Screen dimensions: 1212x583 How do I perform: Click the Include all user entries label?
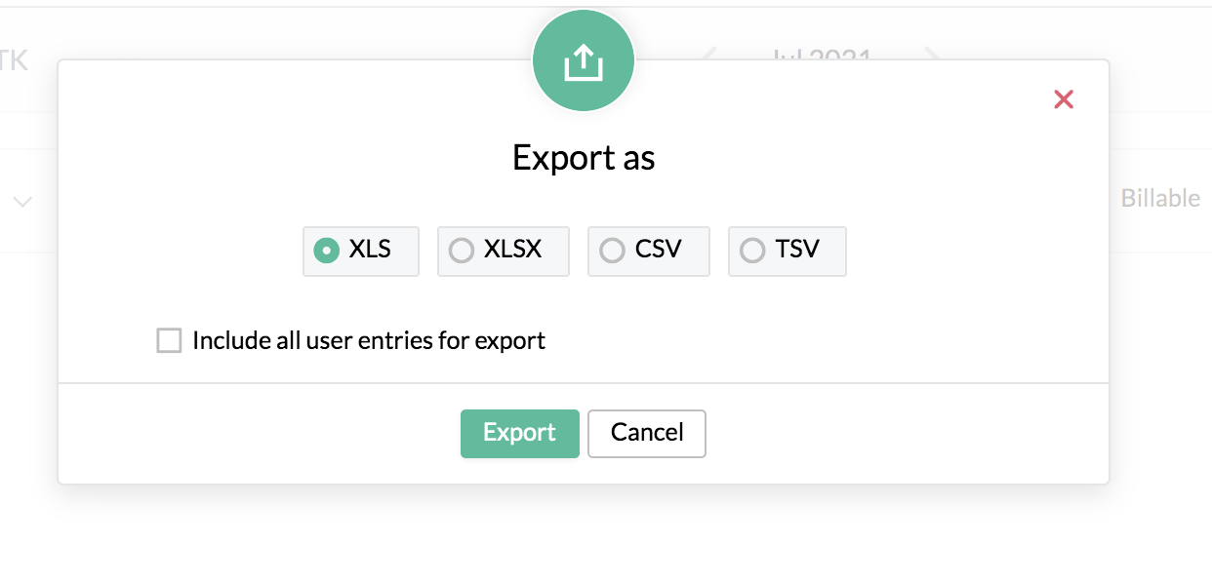(369, 340)
